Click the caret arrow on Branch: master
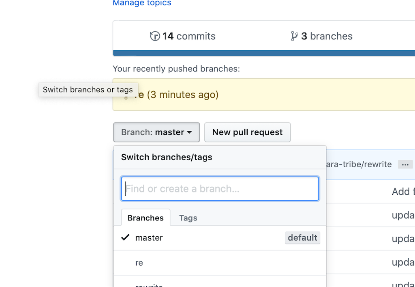This screenshot has width=415, height=287. 189,132
